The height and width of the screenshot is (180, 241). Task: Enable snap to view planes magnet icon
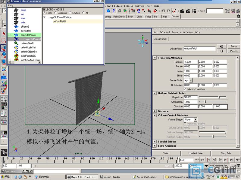[x=149, y=11]
